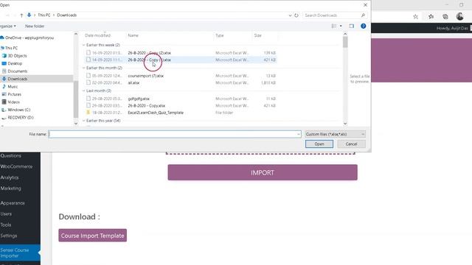Screen dimensions: 472x265
Task: Sort by Date modified column
Action: (98, 35)
